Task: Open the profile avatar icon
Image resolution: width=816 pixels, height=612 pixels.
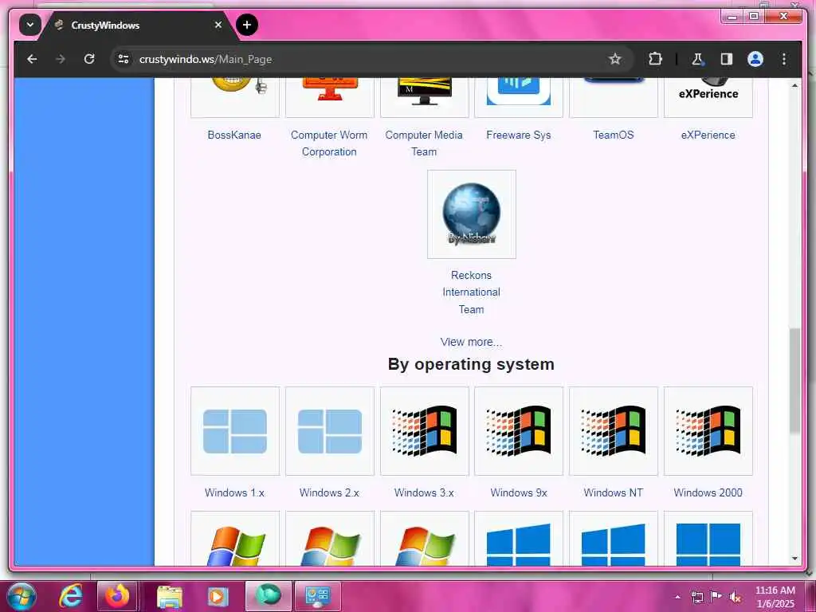Action: tap(755, 59)
